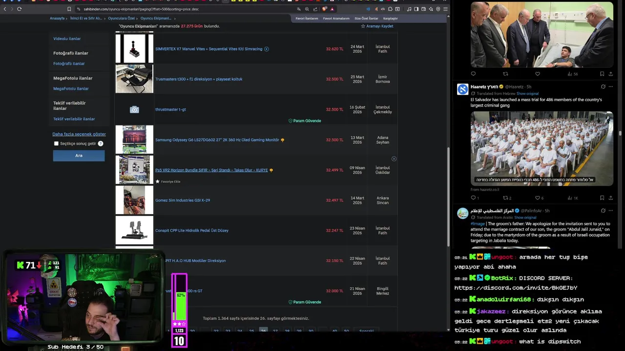
Task: Click the Brave shield icon in the address bar
Action: tap(324, 9)
